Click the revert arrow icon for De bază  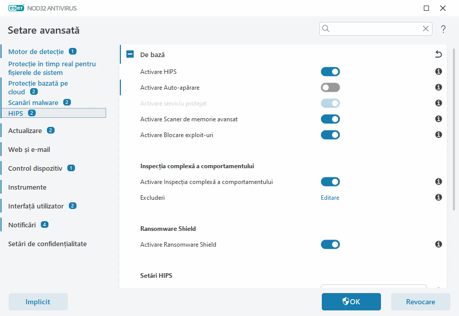pyautogui.click(x=438, y=55)
